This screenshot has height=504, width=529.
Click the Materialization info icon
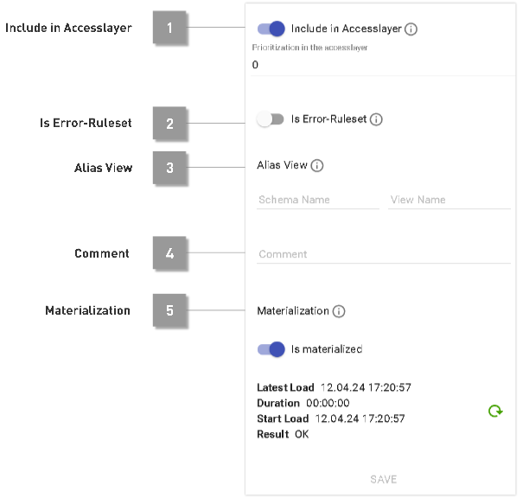[x=339, y=311]
